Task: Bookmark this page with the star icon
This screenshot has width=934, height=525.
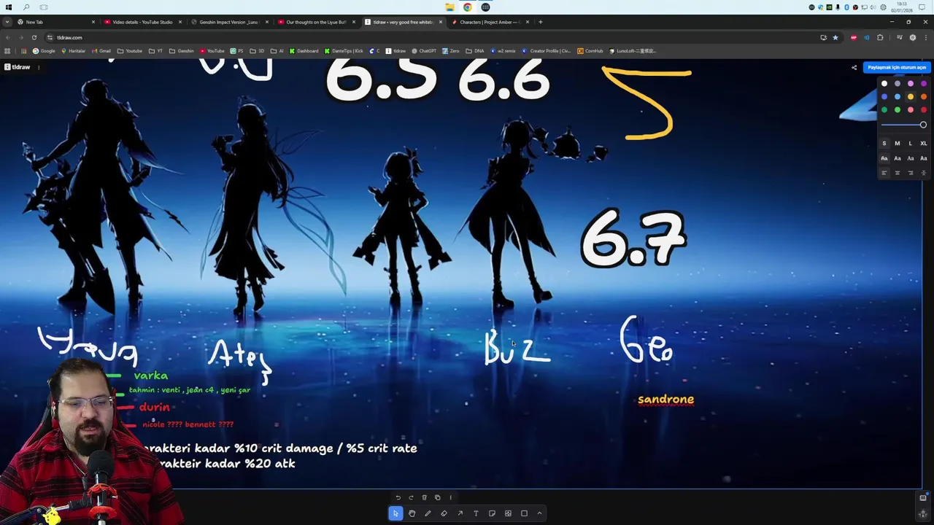Action: pos(835,37)
